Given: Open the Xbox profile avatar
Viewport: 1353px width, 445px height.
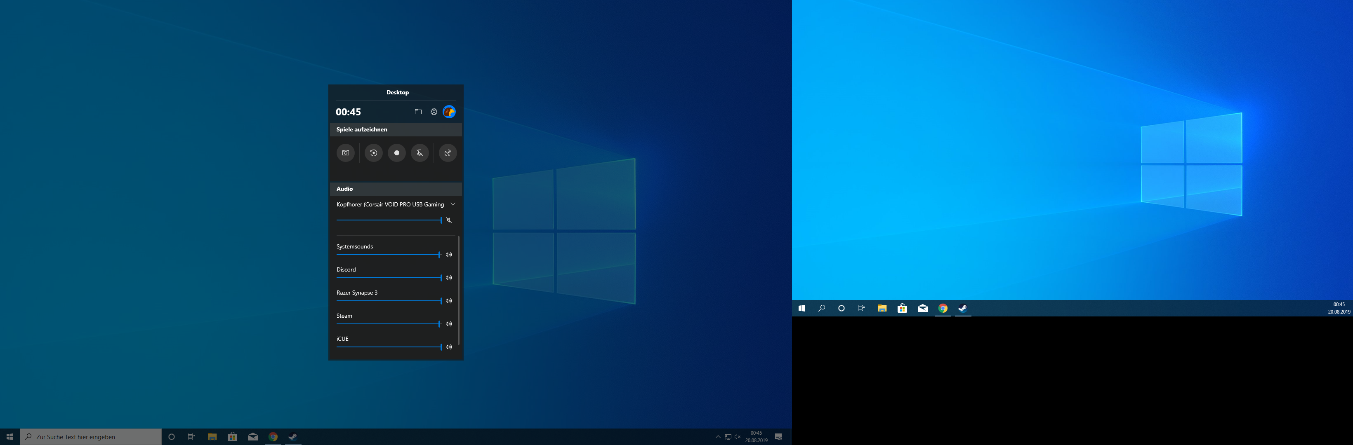Looking at the screenshot, I should [449, 112].
